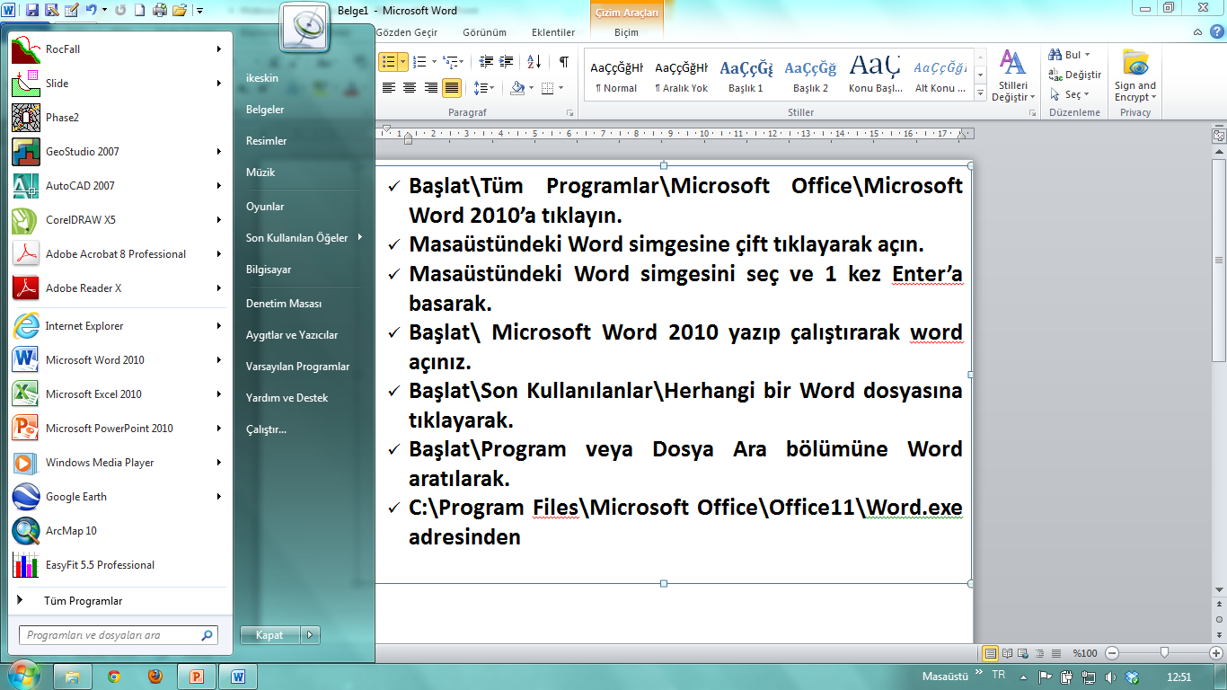
Task: Click the Quick Print icon in Quick Access
Action: click(160, 11)
